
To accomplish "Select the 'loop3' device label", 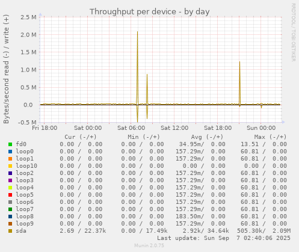I will point(25,180).
